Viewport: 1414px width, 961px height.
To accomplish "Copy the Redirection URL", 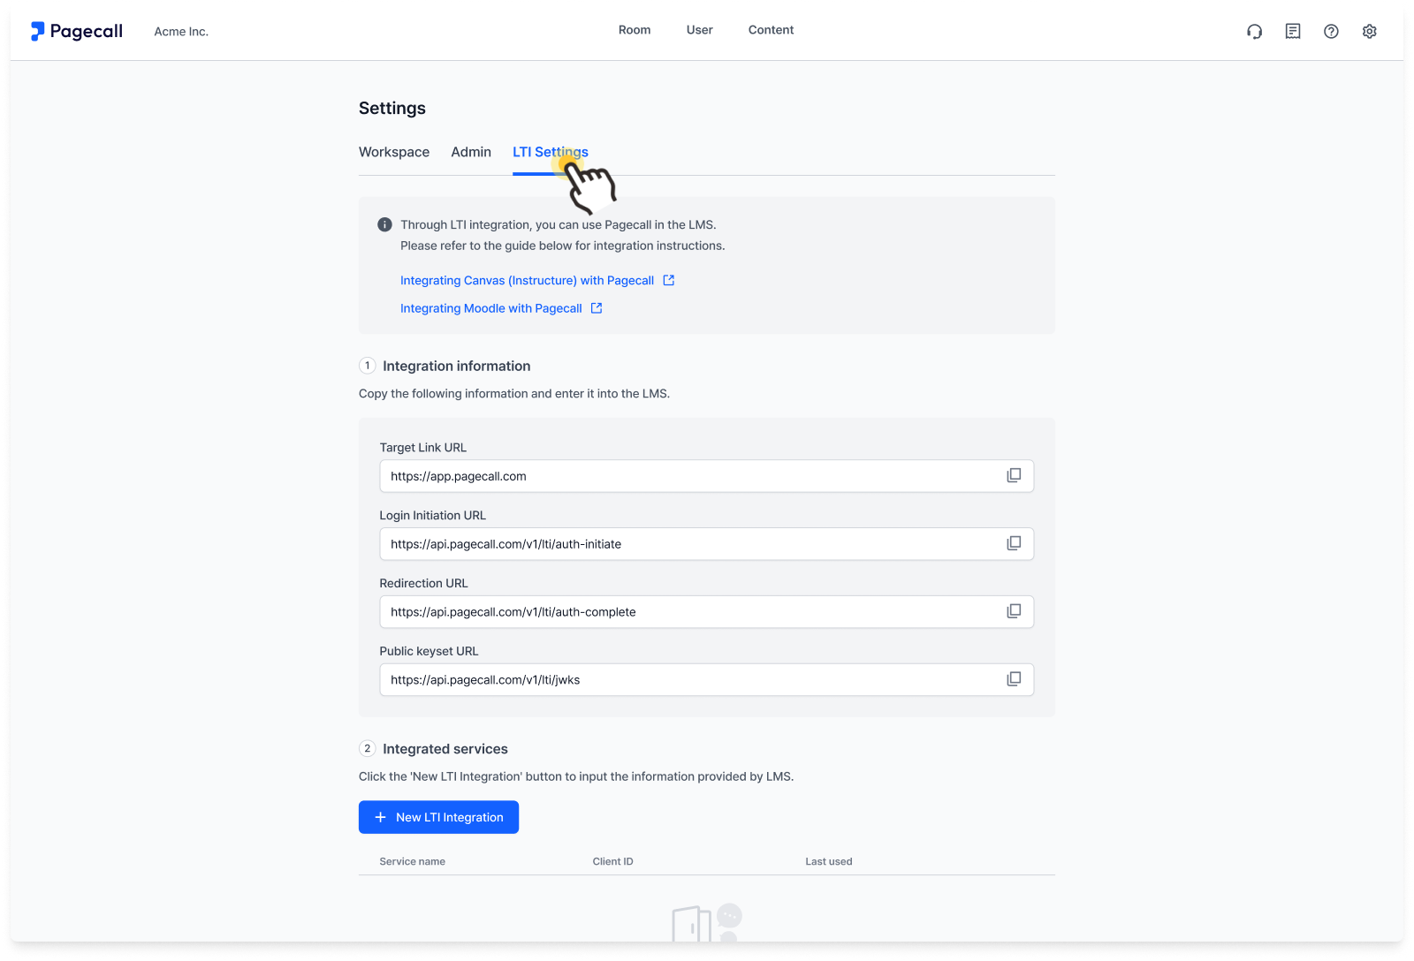I will pos(1014,611).
